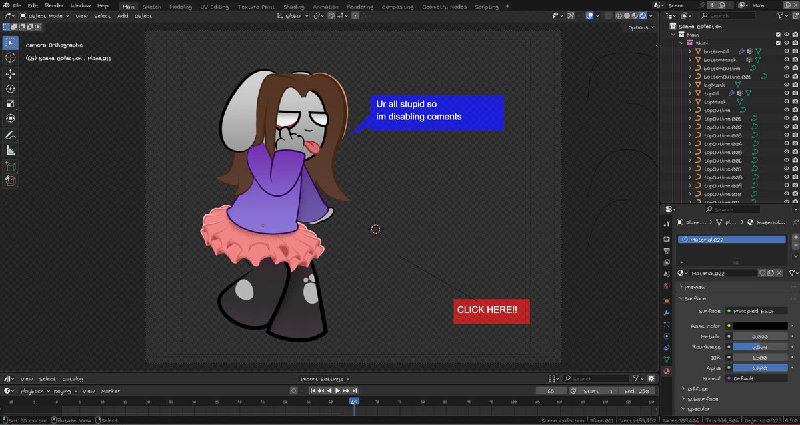
Task: Open the Scene properties tab
Action: tap(667, 274)
